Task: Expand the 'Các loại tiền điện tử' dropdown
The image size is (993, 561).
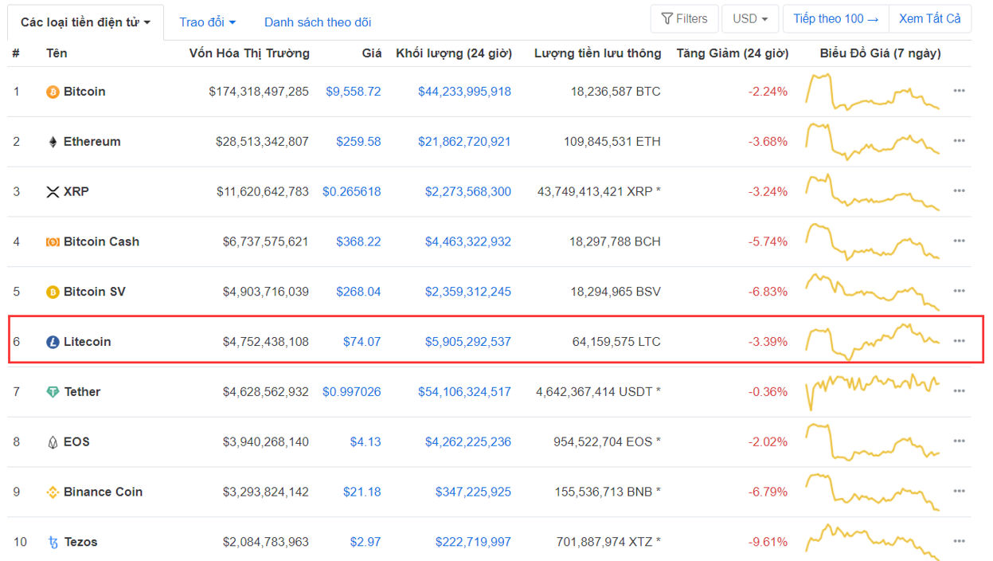Action: tap(85, 22)
